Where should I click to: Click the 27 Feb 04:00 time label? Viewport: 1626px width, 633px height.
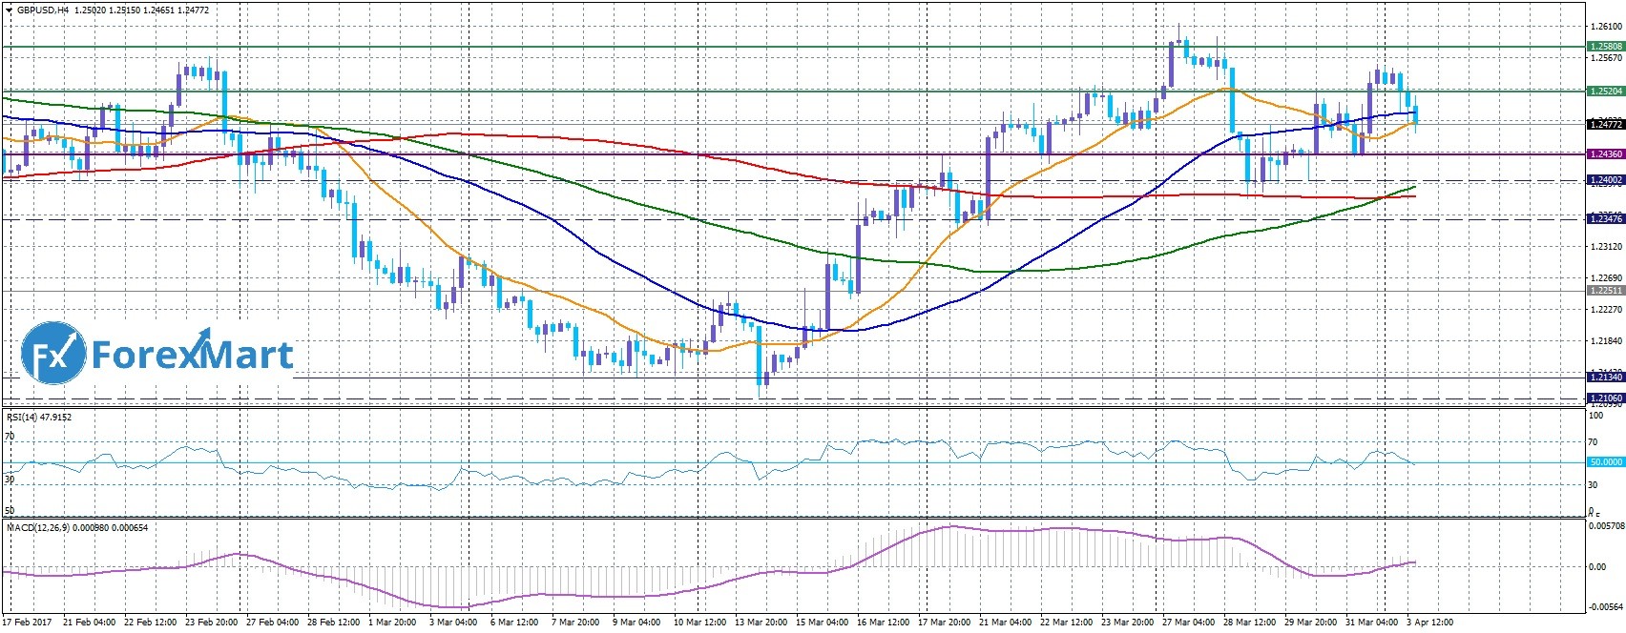click(274, 623)
